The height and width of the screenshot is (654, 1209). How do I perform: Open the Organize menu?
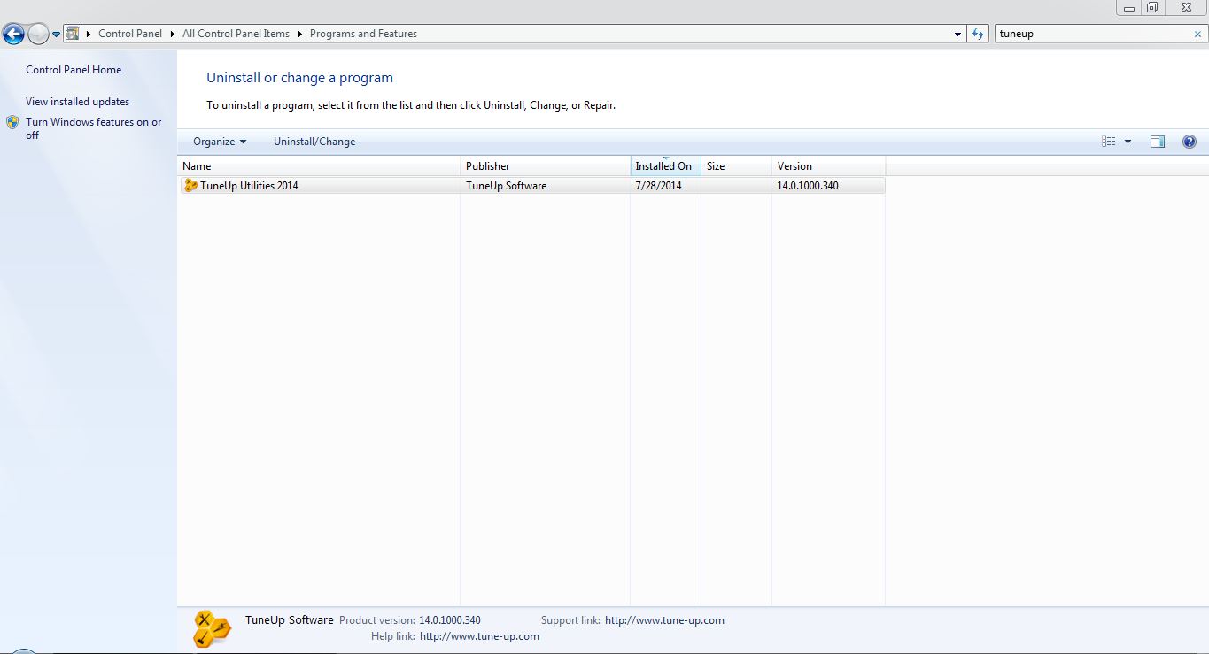pyautogui.click(x=220, y=142)
